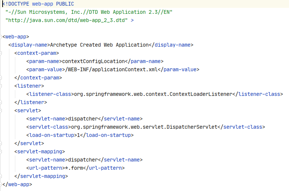This screenshot has height=191, width=289.
Task: Click the *.form url-pattern value
Action: coord(74,168)
